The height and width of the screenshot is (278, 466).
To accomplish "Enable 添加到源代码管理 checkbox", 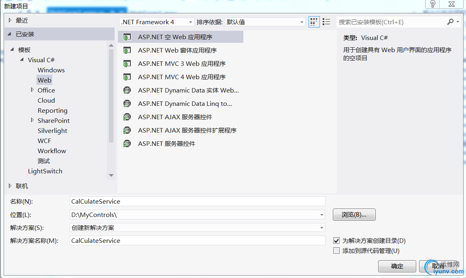I will coord(336,251).
